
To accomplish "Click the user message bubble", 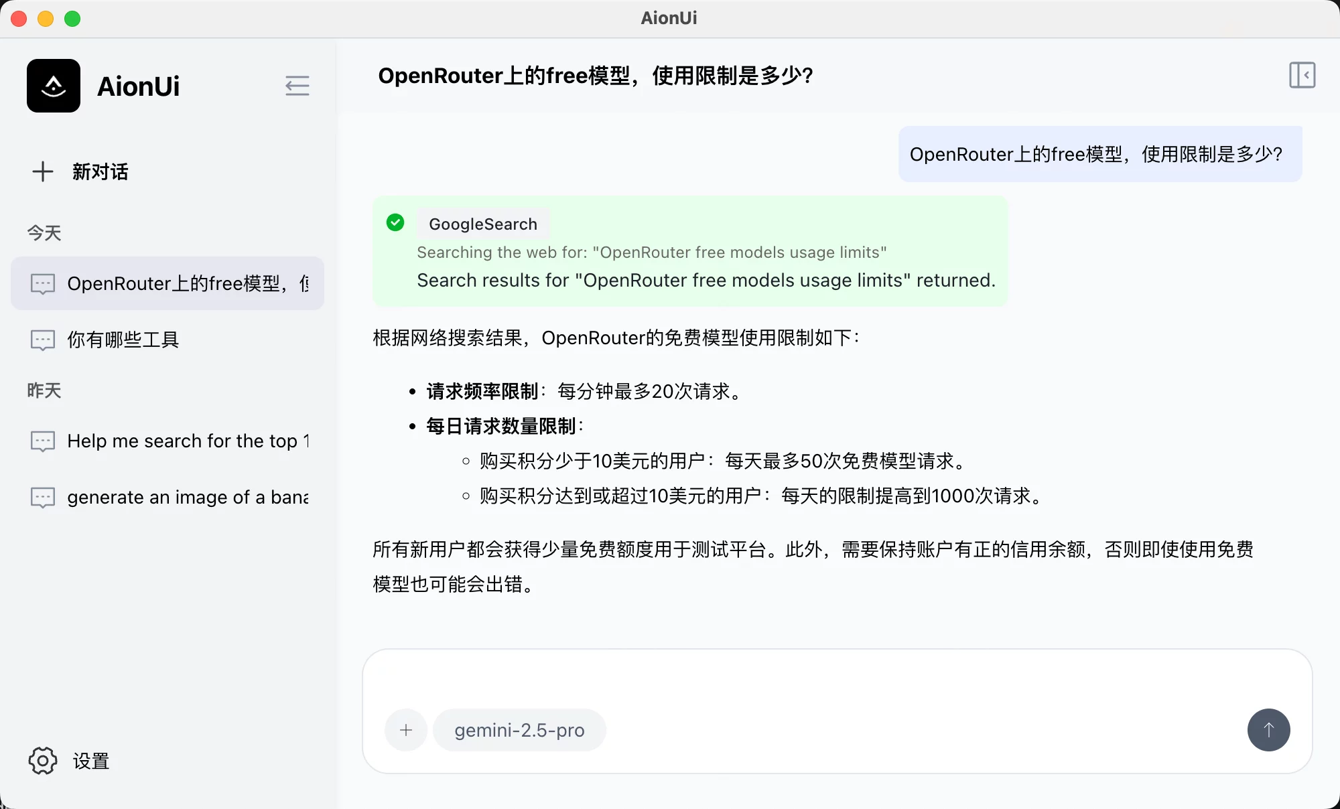I will click(1100, 154).
